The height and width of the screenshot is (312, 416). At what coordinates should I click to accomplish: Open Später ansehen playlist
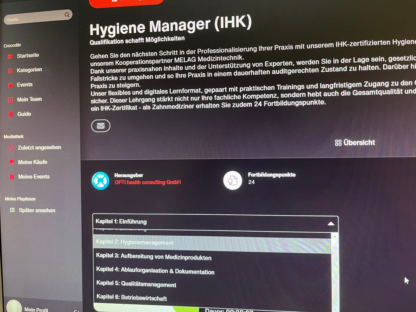37,210
